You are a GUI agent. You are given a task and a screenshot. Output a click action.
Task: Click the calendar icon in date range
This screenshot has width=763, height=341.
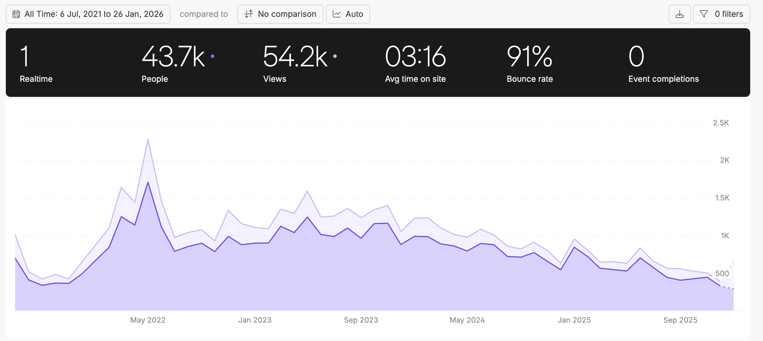coord(16,14)
